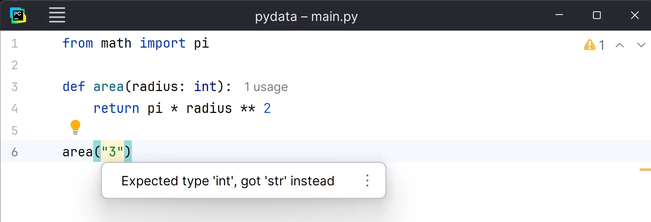Minimize the PyCharm window

pos(559,15)
